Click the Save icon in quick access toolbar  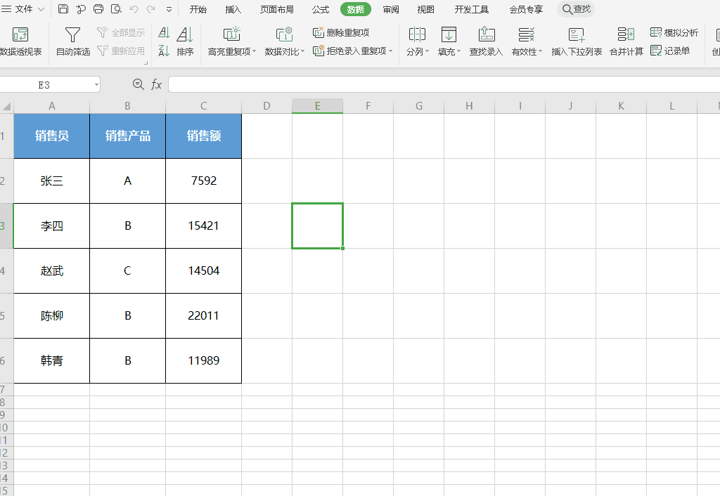(63, 9)
